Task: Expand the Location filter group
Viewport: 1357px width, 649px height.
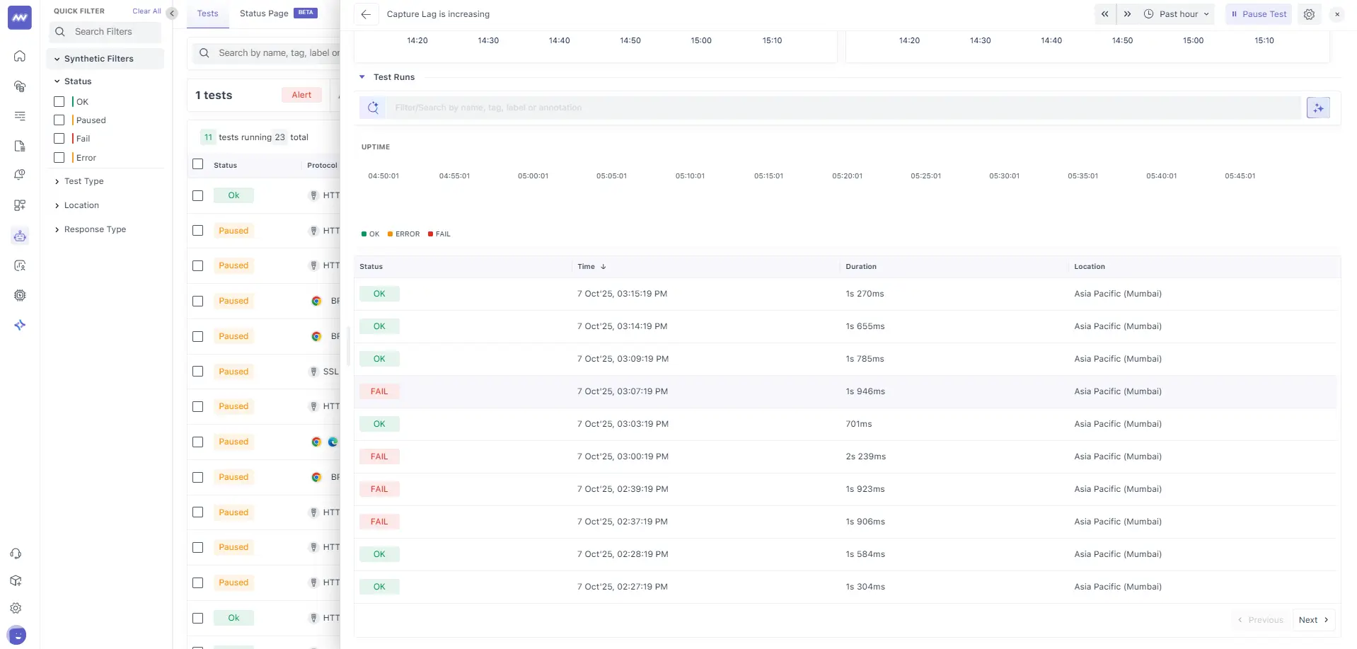Action: (x=81, y=205)
